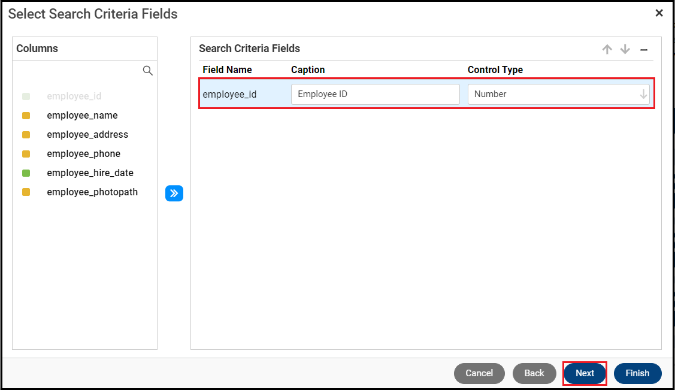Go Back to previous step

[534, 373]
